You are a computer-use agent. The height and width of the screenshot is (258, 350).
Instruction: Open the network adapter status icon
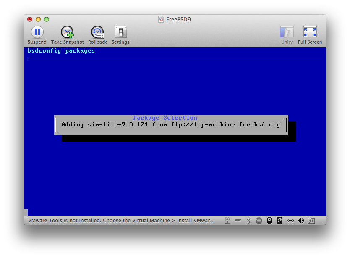point(290,221)
